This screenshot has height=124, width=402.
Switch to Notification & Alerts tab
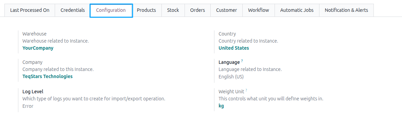click(346, 10)
